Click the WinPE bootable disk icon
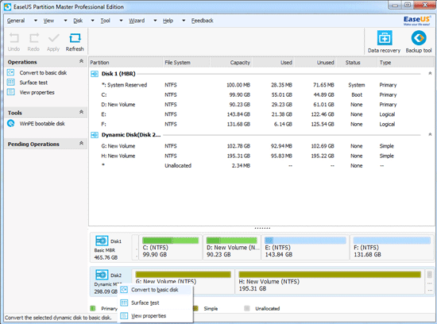Screen dimensions: 437x324 point(10,123)
